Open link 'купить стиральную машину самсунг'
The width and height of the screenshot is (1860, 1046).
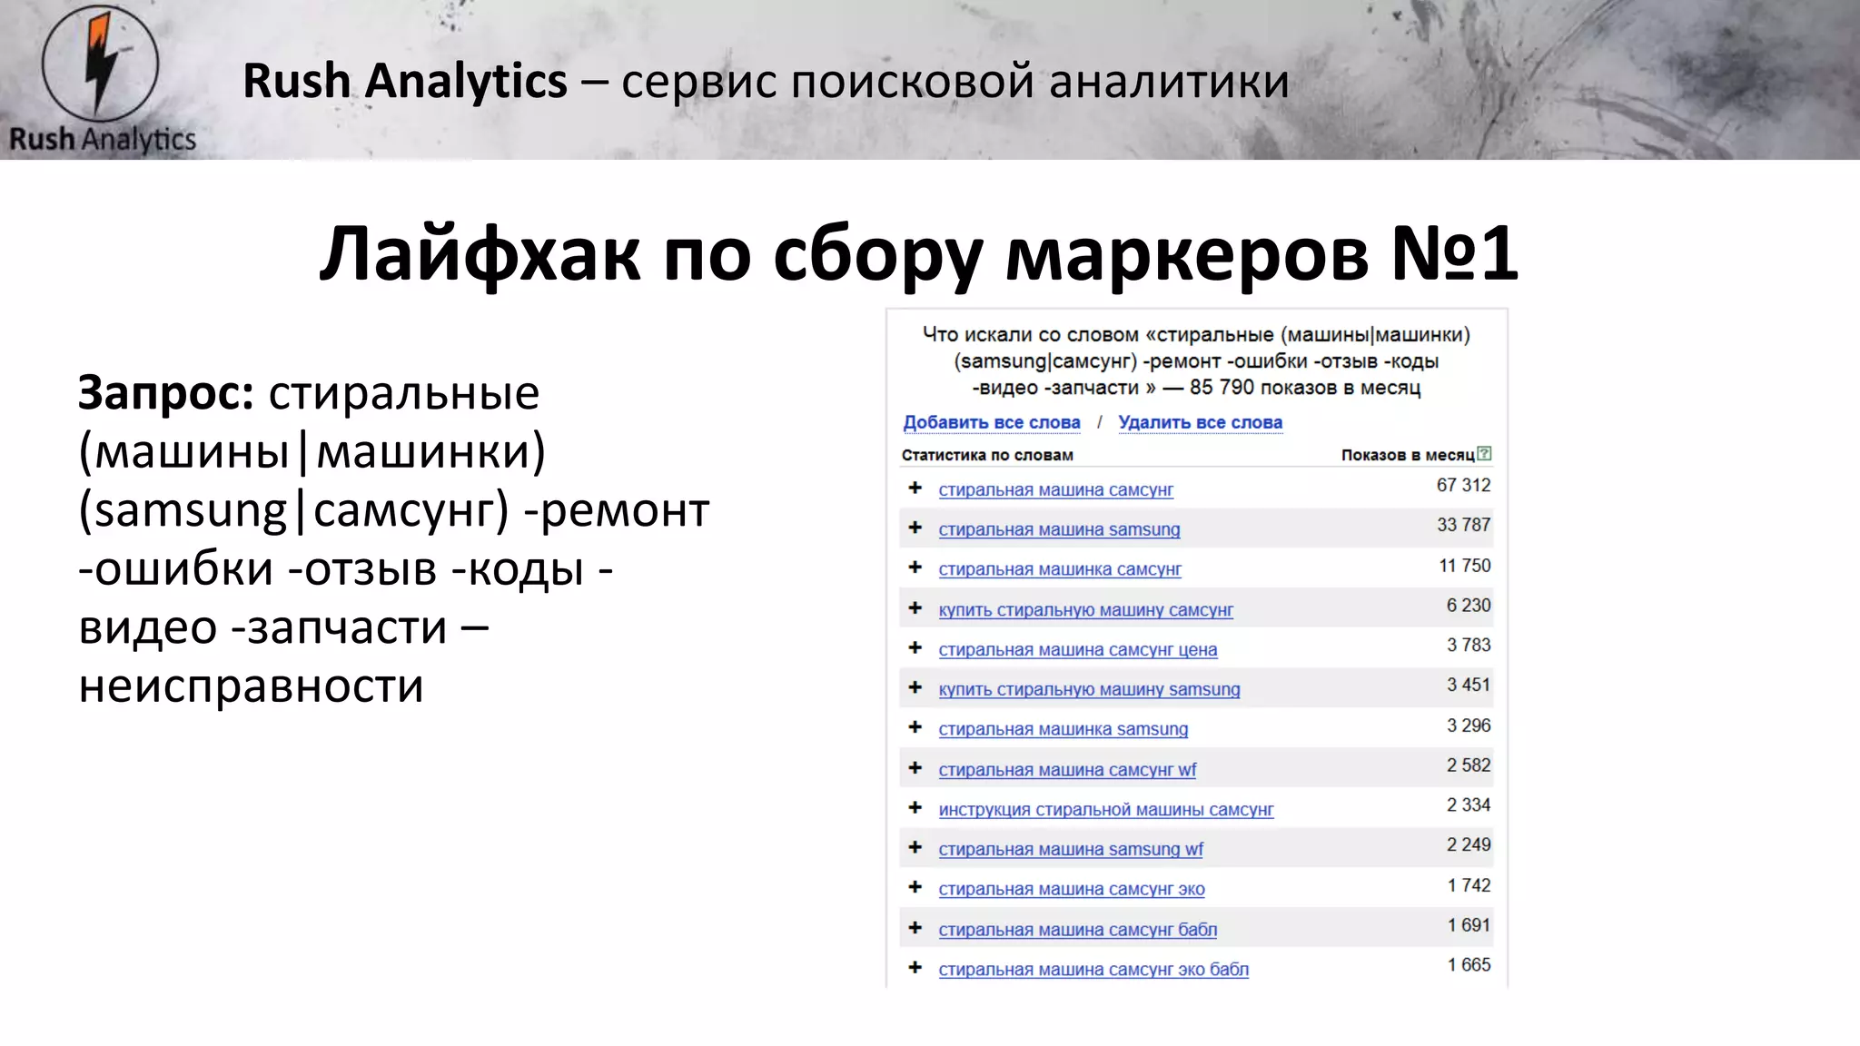(x=1085, y=610)
